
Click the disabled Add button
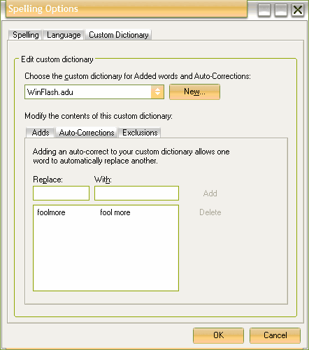pyautogui.click(x=210, y=194)
